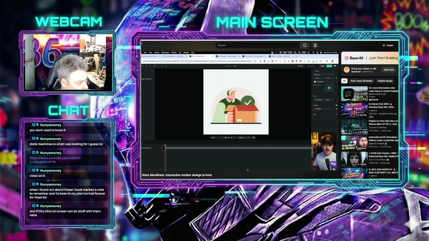The height and width of the screenshot is (241, 429).
Task: Open DJ MIX 2026 NONSTOP video thumbnail
Action: tap(354, 173)
